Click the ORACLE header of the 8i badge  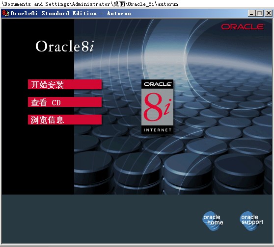coord(157,84)
